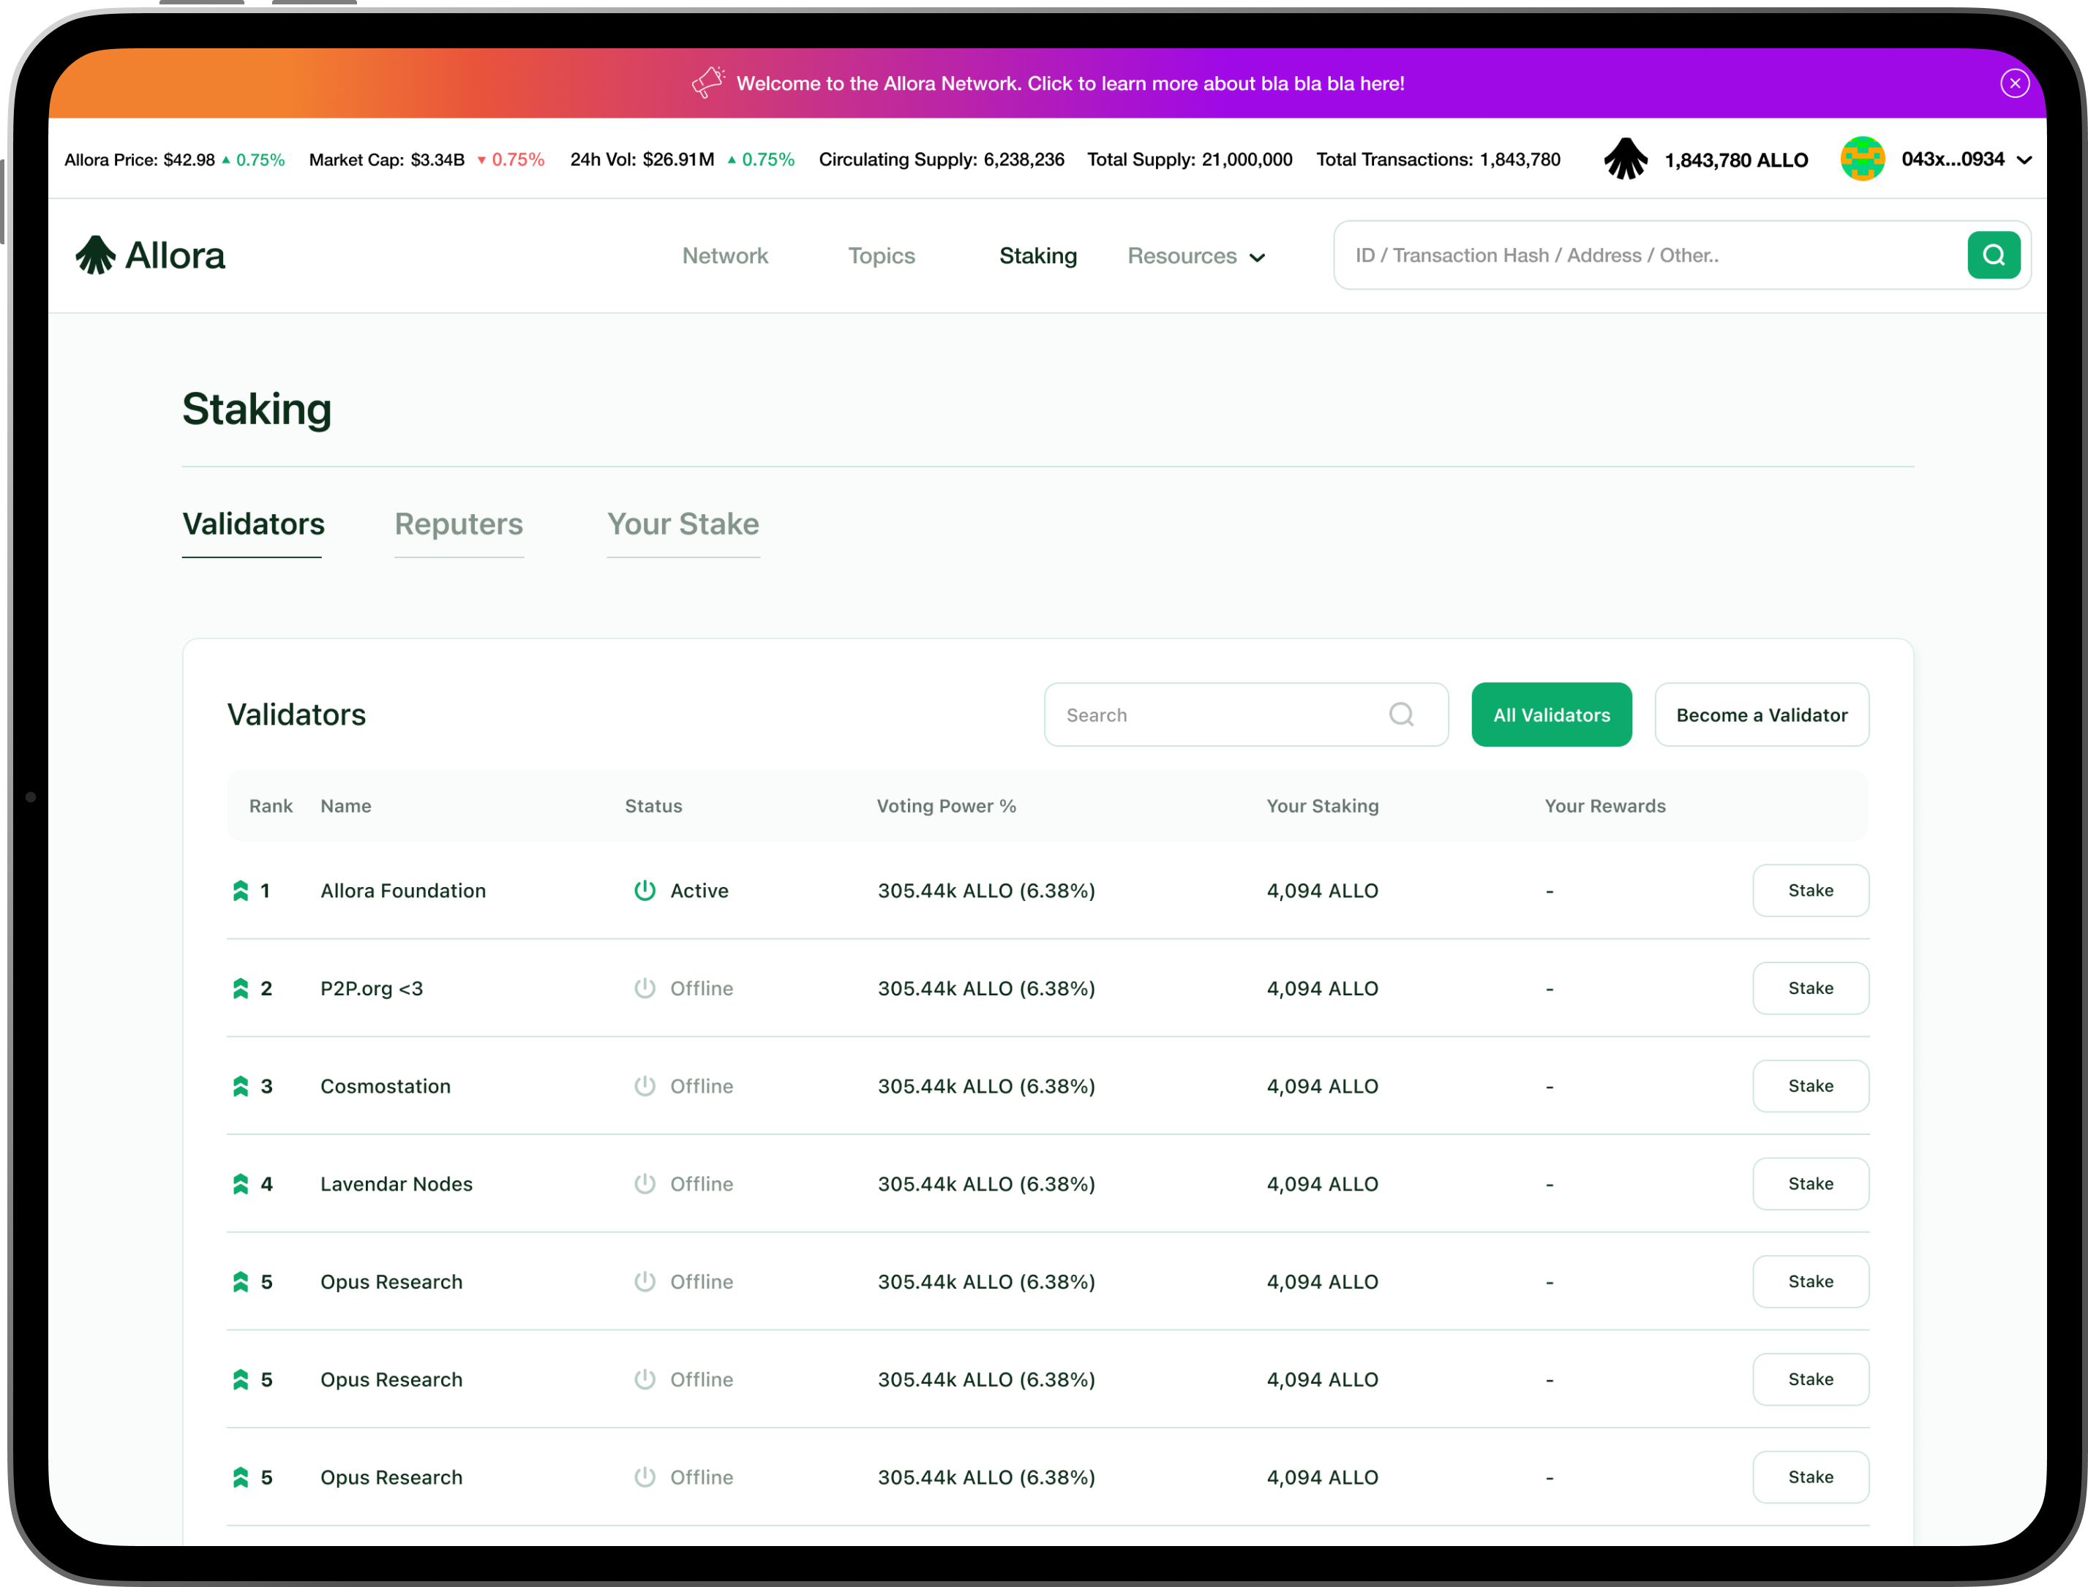Close the welcome announcement banner
This screenshot has height=1587, width=2088.
[2014, 83]
